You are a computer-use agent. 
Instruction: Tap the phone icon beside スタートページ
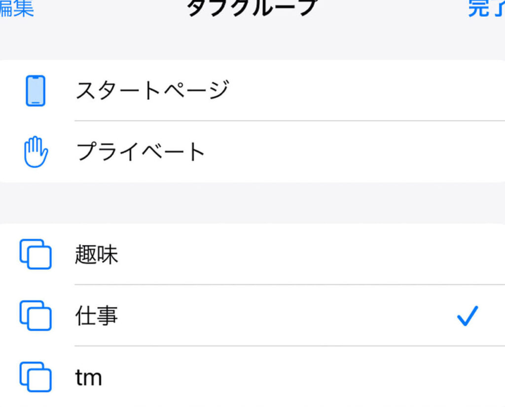tap(36, 91)
